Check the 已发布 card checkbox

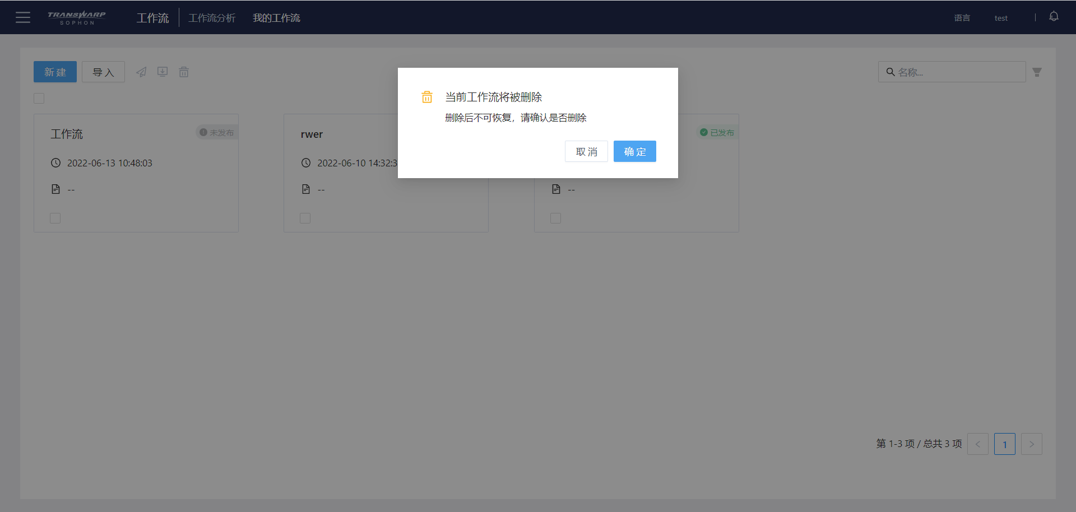click(555, 218)
